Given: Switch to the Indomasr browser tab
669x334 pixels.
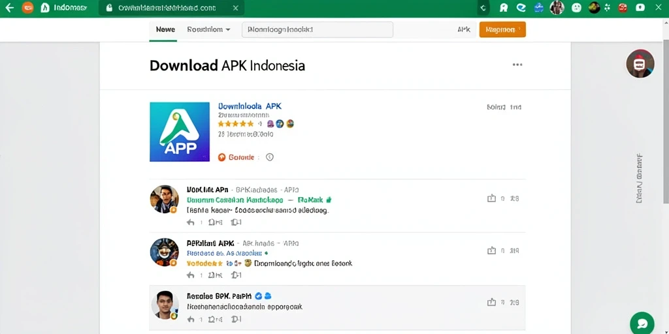Looking at the screenshot, I should pos(63,8).
